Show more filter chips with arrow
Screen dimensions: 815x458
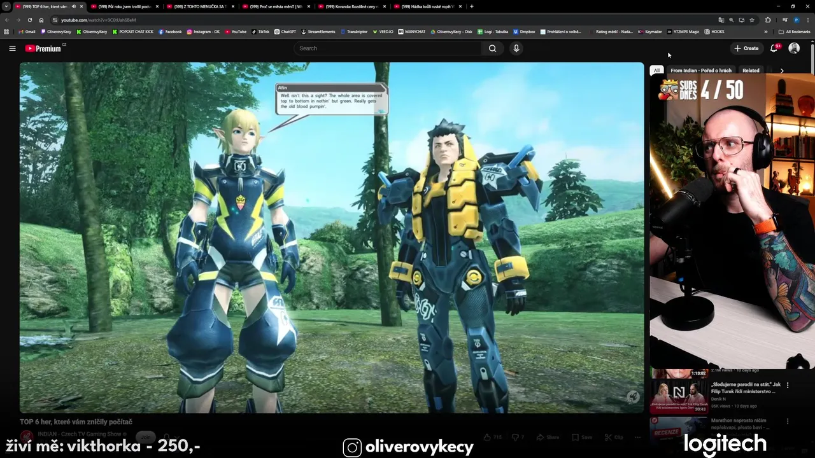782,71
